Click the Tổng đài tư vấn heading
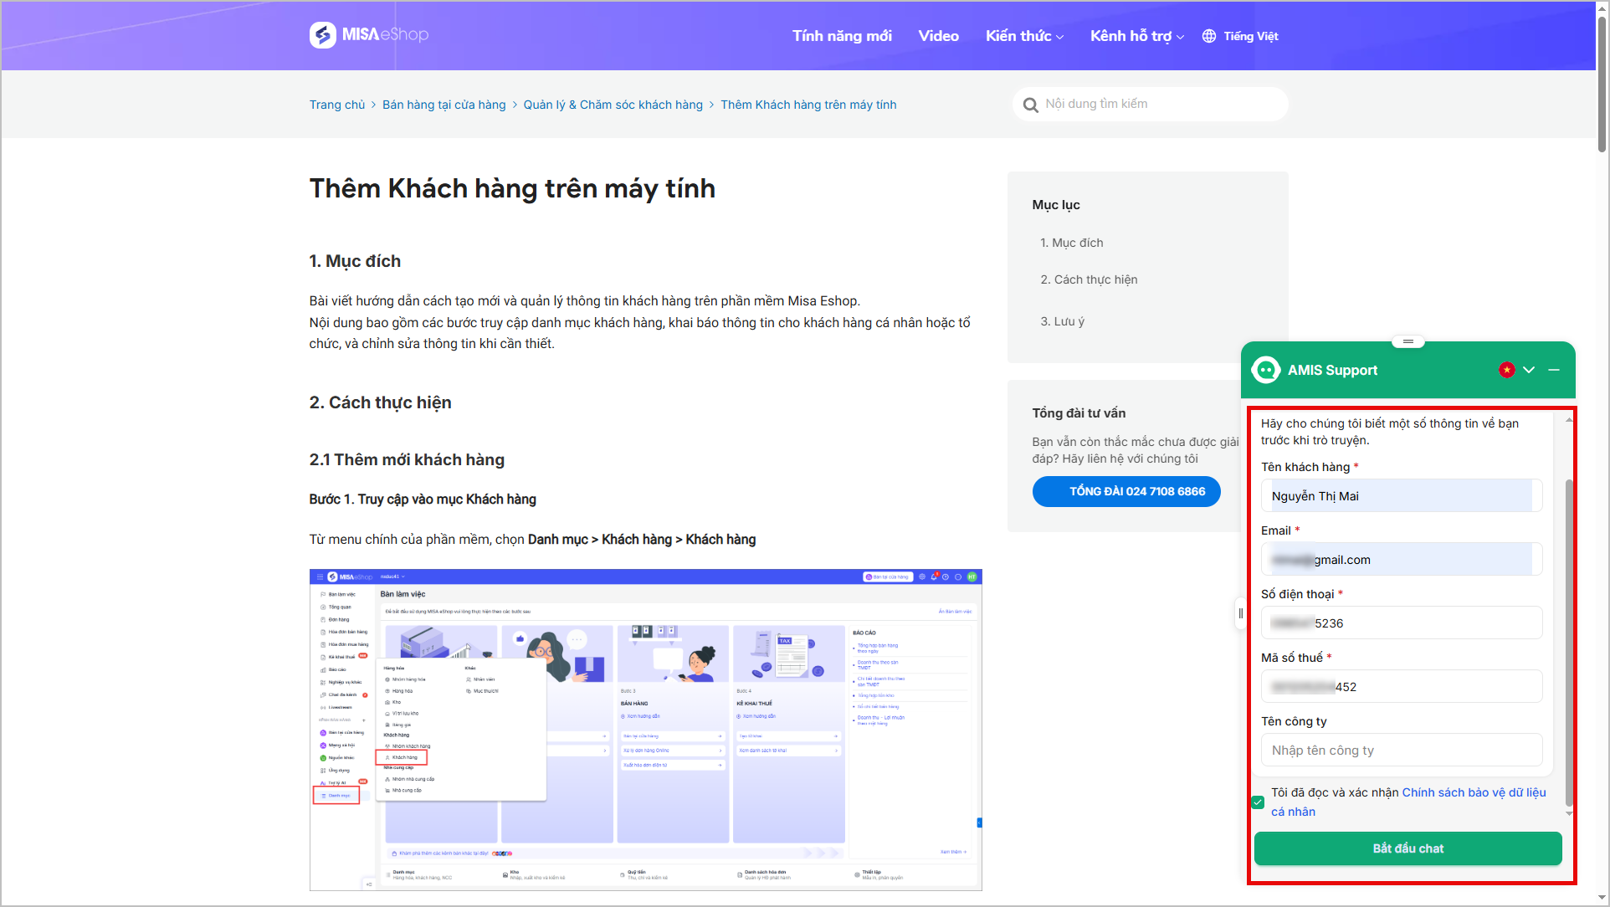The height and width of the screenshot is (907, 1610). pos(1079,413)
